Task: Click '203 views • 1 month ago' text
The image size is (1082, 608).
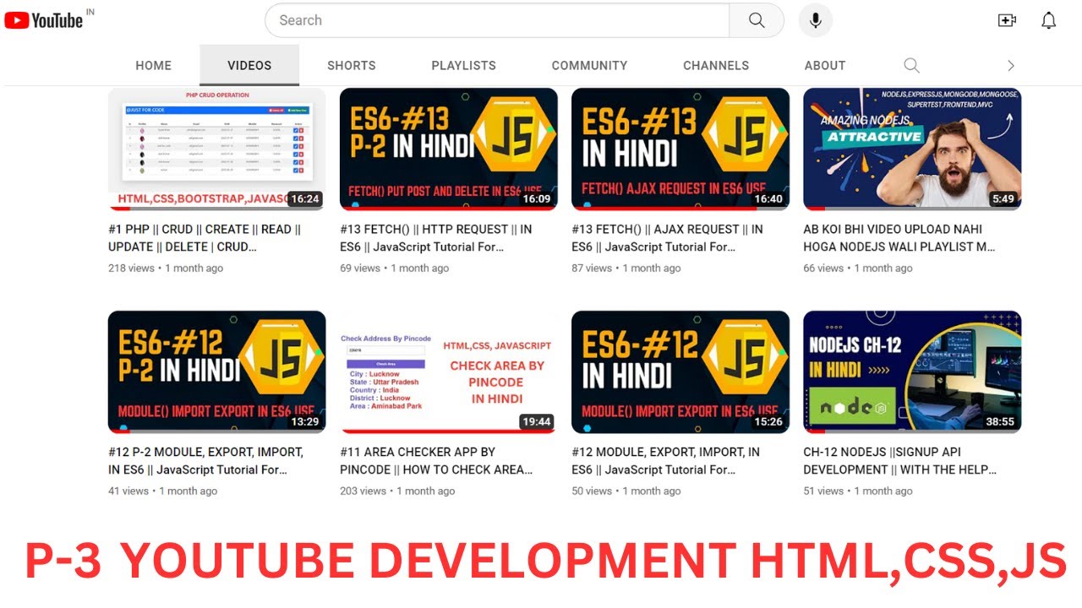Action: click(397, 491)
